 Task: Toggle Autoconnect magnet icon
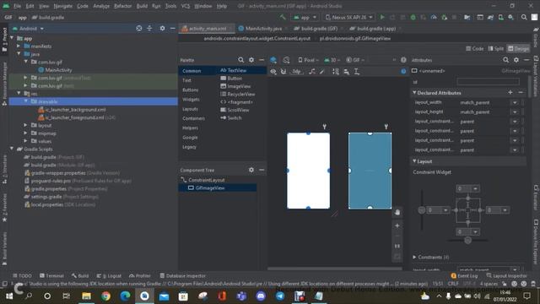(x=283, y=71)
